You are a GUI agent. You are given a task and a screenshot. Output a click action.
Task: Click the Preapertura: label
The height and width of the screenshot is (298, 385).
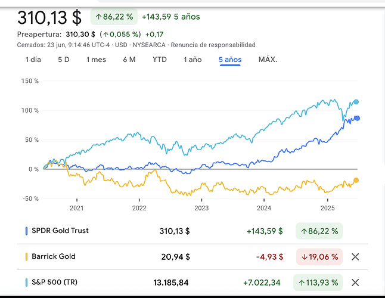[x=39, y=35]
